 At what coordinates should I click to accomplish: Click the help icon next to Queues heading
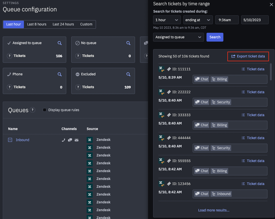coord(32,110)
